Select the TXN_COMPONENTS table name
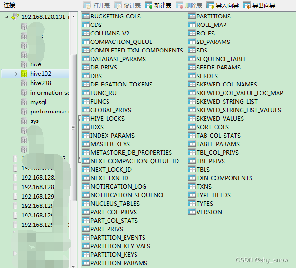Image resolution: width=296 pixels, height=268 pixels. pyautogui.click(x=224, y=178)
